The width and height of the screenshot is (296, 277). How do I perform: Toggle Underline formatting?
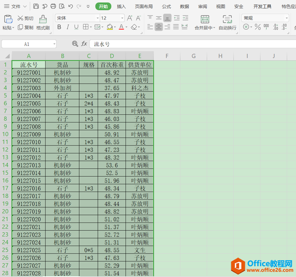(x=76, y=27)
